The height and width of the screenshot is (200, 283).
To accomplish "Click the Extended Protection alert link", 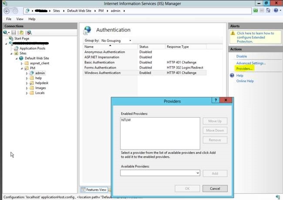I will 255,37.
